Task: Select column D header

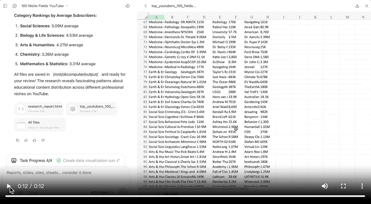Action: click(204, 17)
